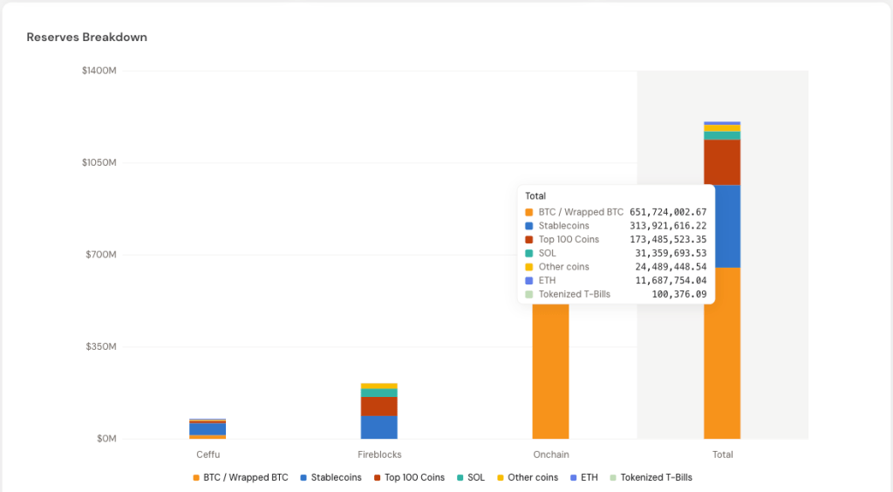Disable ETH series from the bottom legend
Image resolution: width=893 pixels, height=492 pixels.
tap(588, 477)
